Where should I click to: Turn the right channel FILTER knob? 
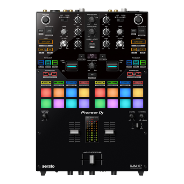(120, 44)
